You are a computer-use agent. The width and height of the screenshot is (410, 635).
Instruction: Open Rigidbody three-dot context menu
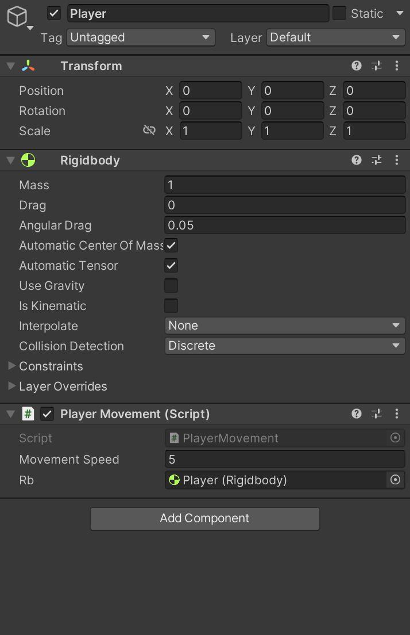click(x=397, y=160)
